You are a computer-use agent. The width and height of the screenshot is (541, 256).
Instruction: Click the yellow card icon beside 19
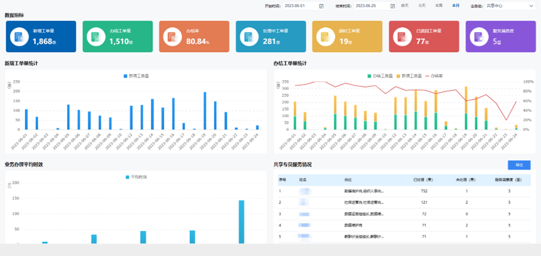click(x=326, y=36)
